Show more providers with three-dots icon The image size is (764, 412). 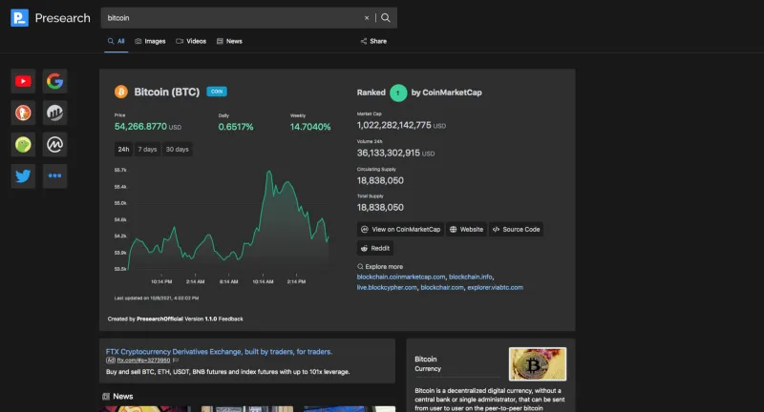(54, 176)
